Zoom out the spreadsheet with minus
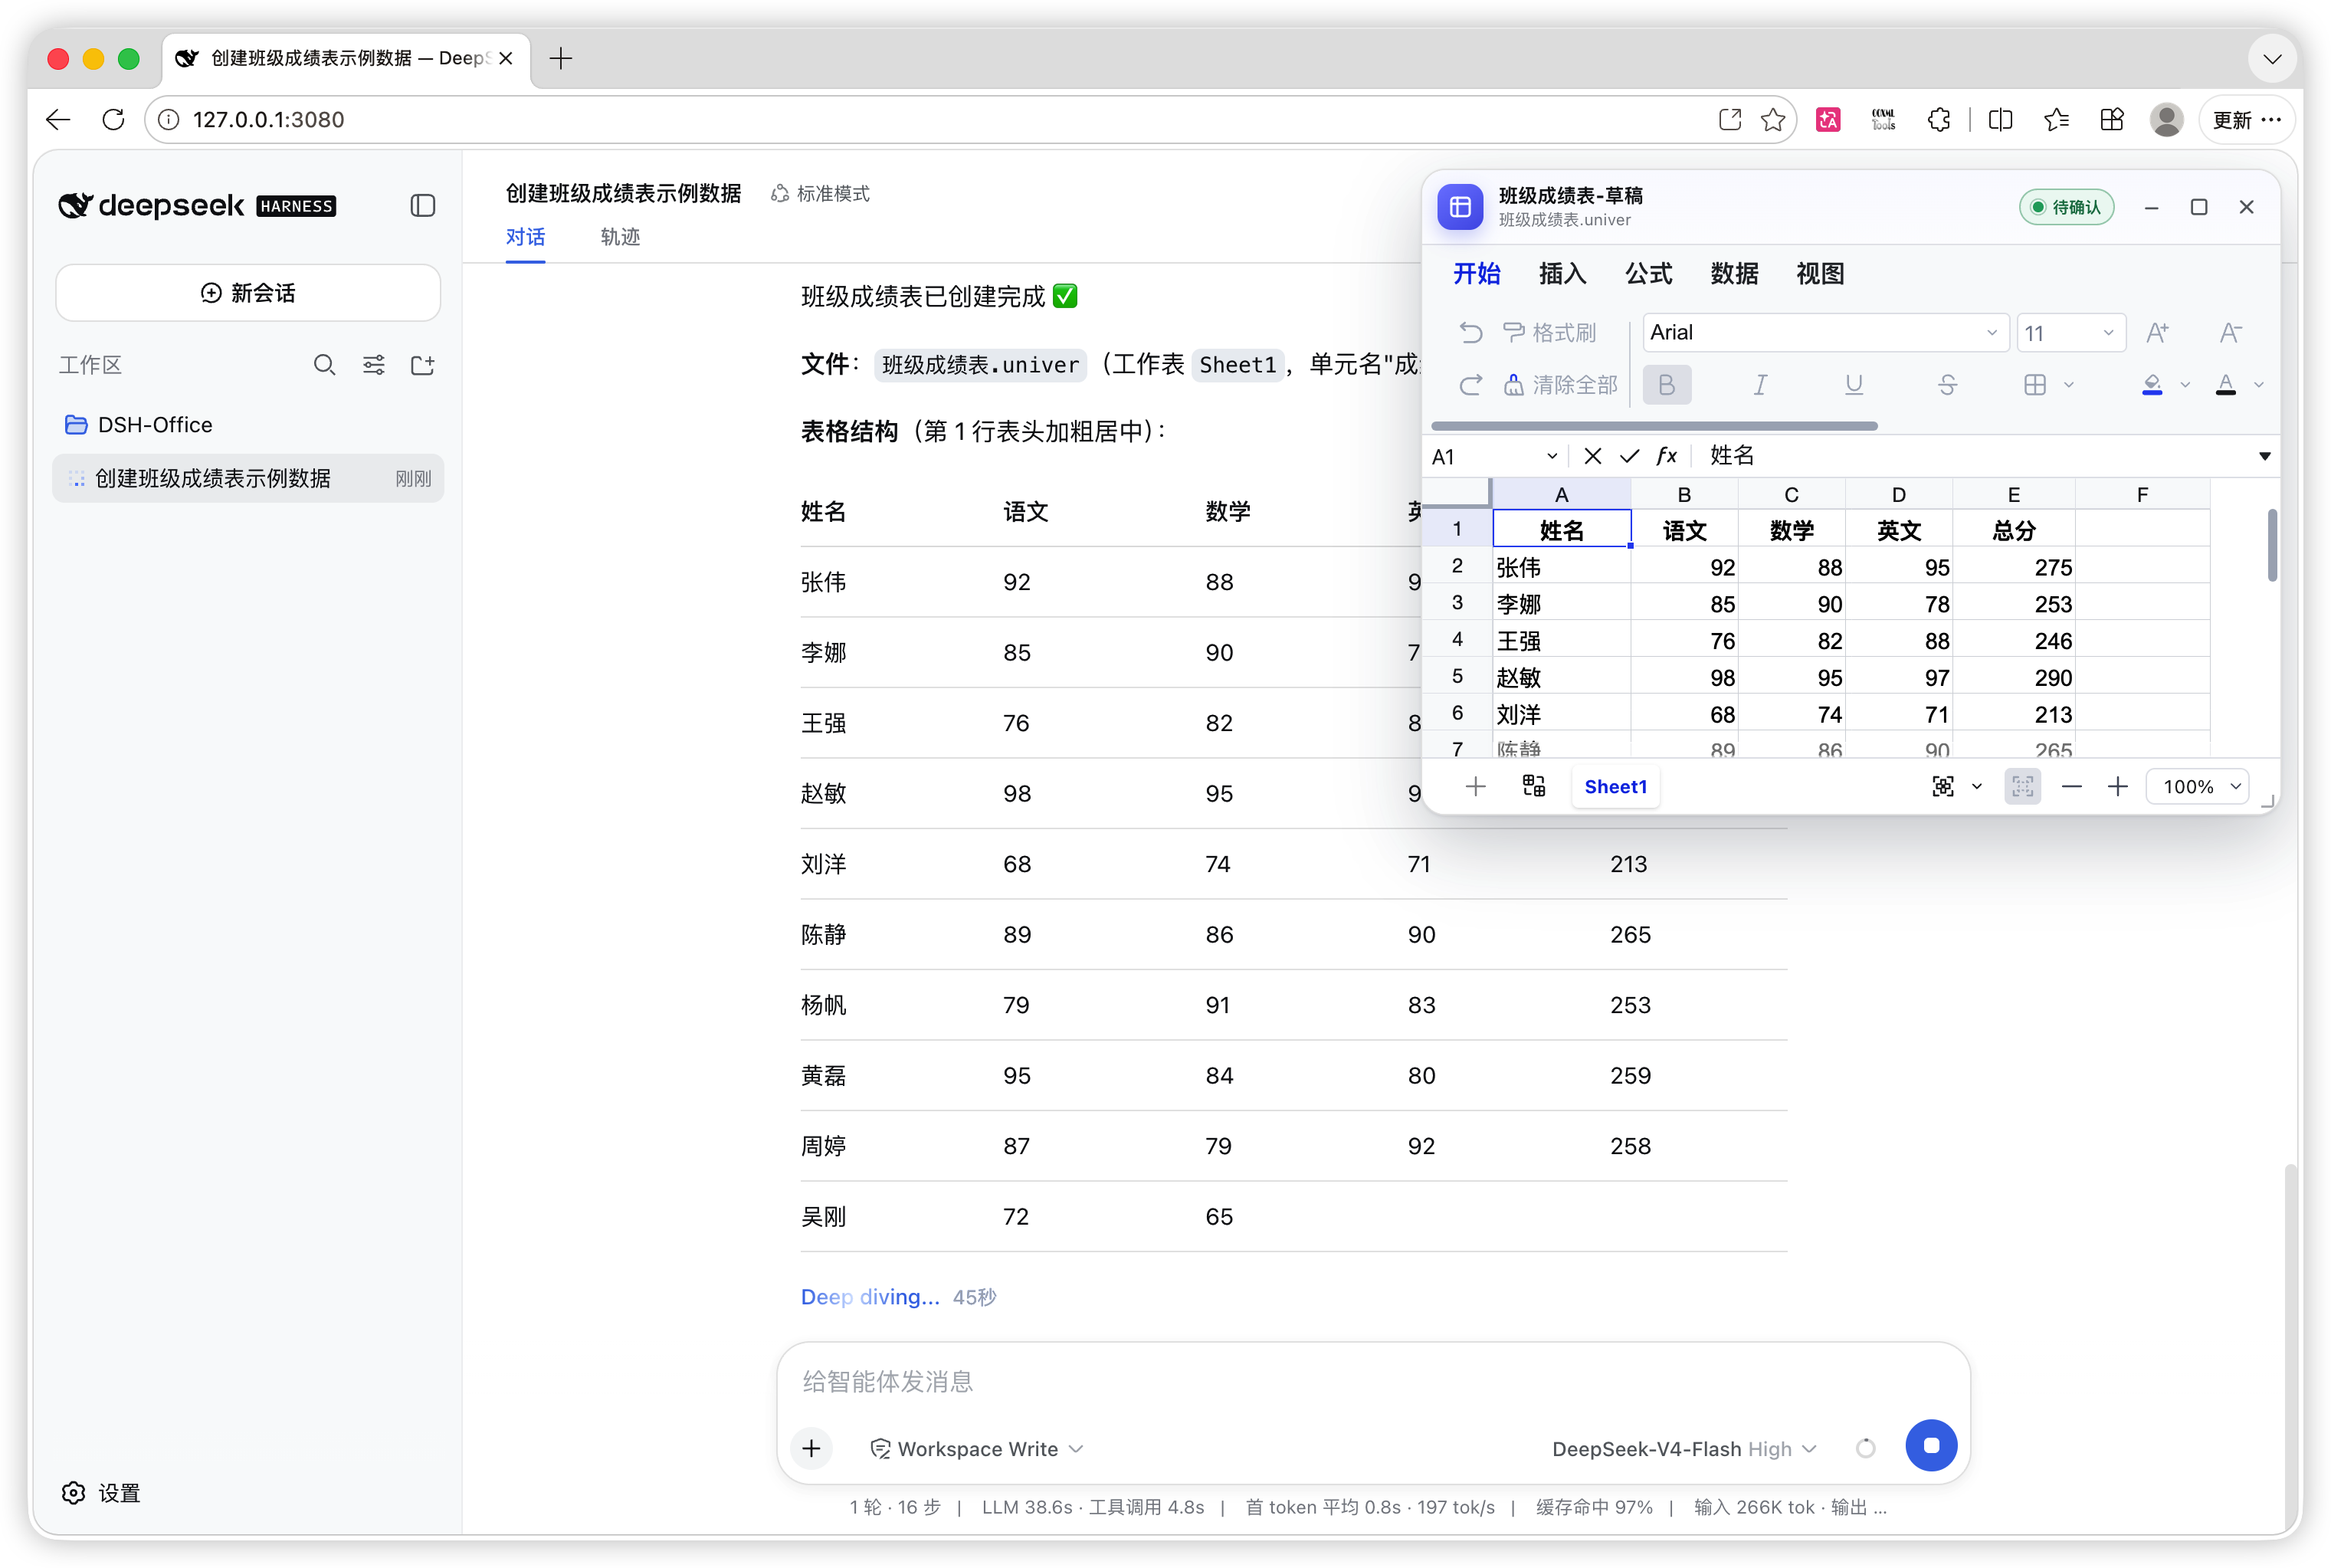This screenshot has width=2331, height=1568. pos(2071,787)
